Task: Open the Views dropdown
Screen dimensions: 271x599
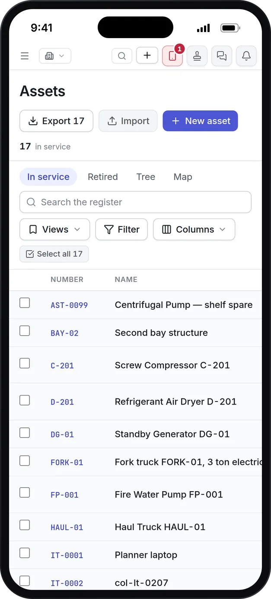Action: 55,230
